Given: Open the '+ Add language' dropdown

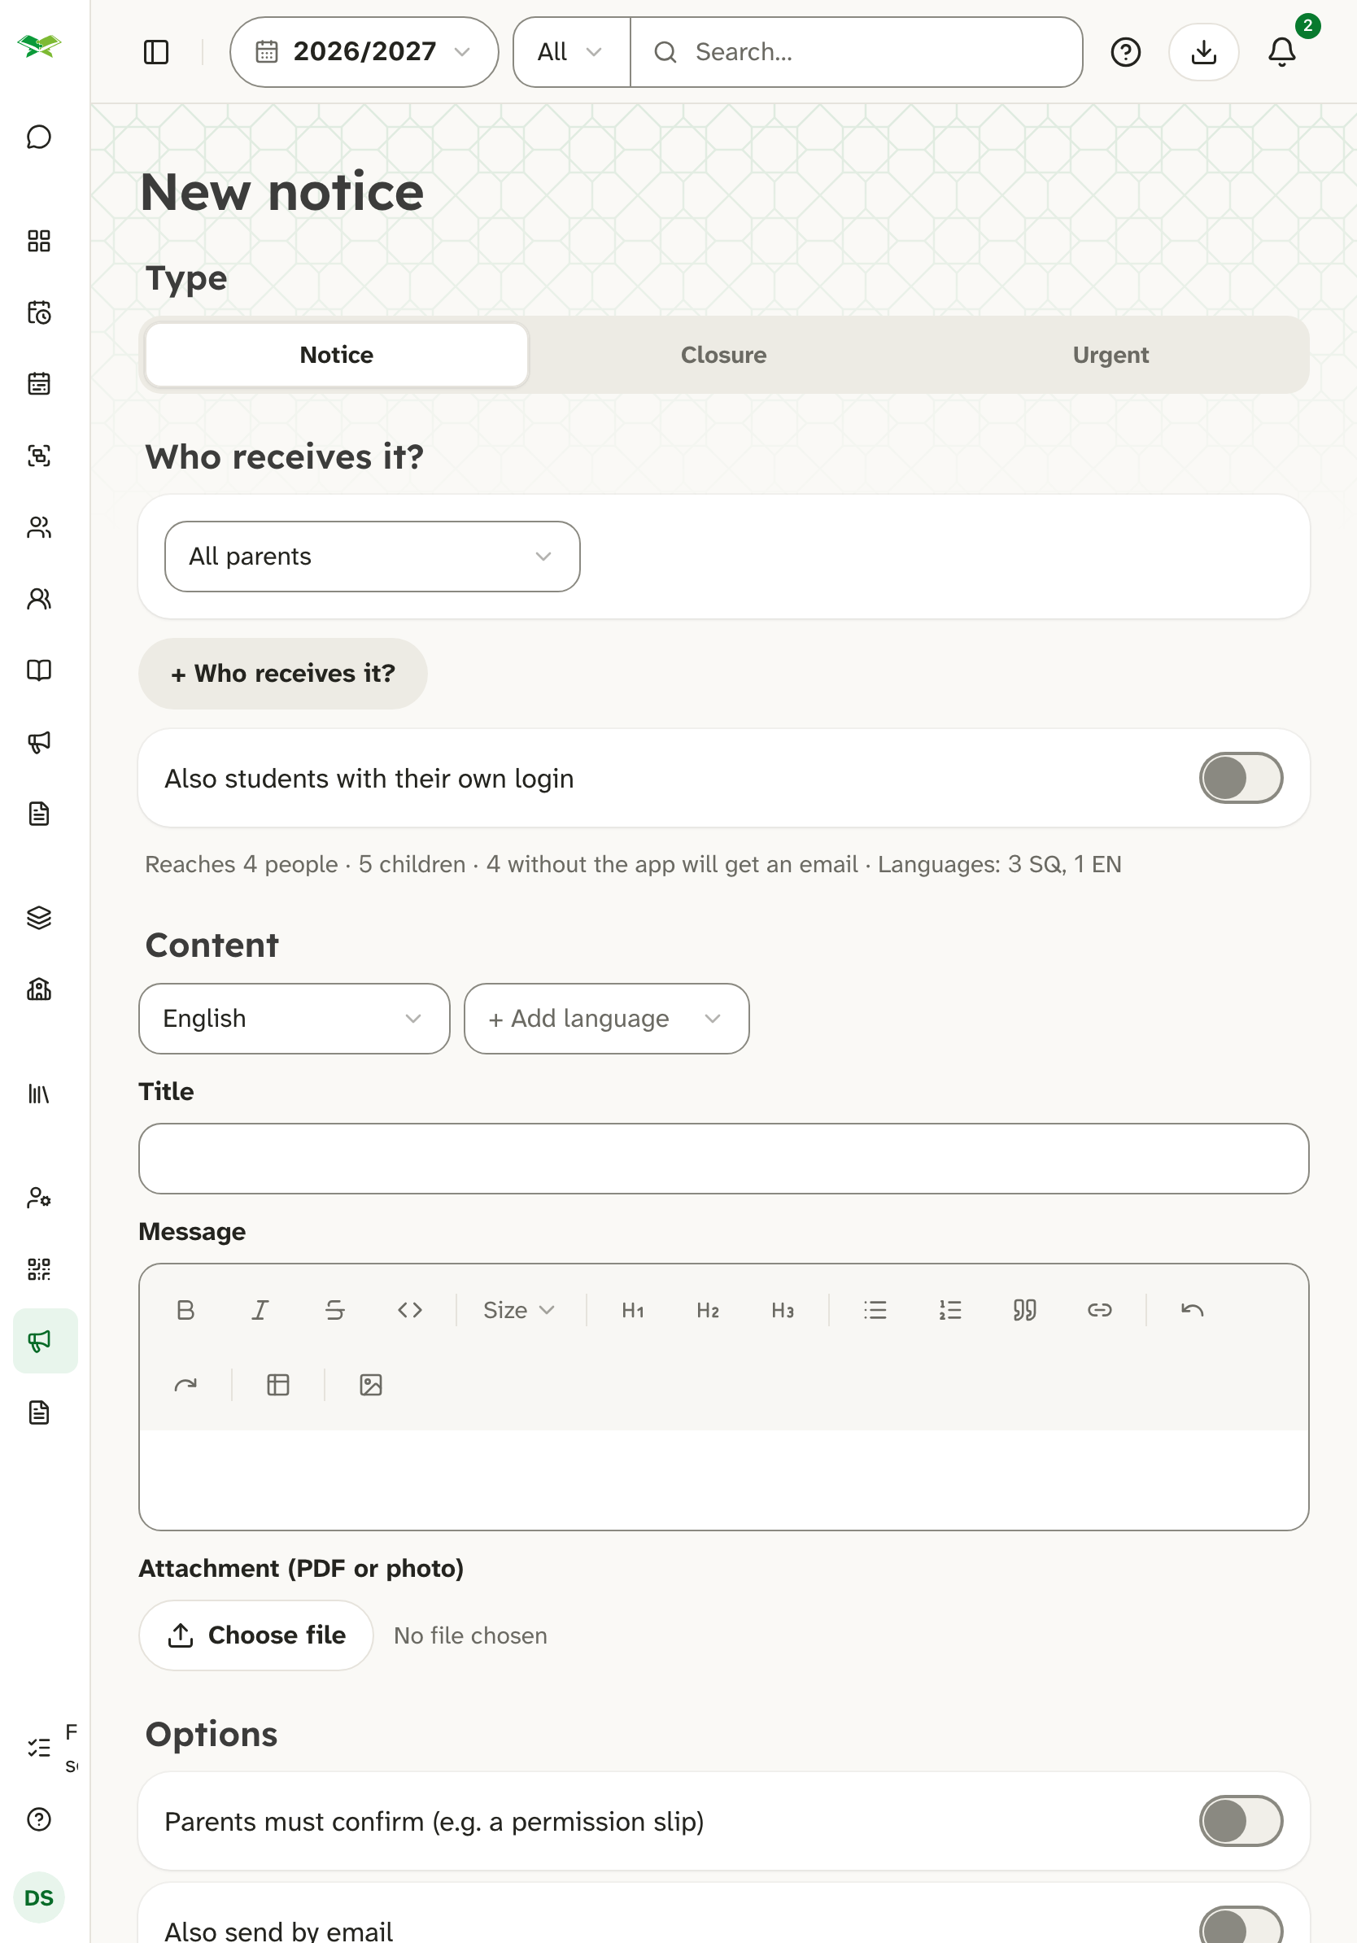Looking at the screenshot, I should pyautogui.click(x=606, y=1018).
